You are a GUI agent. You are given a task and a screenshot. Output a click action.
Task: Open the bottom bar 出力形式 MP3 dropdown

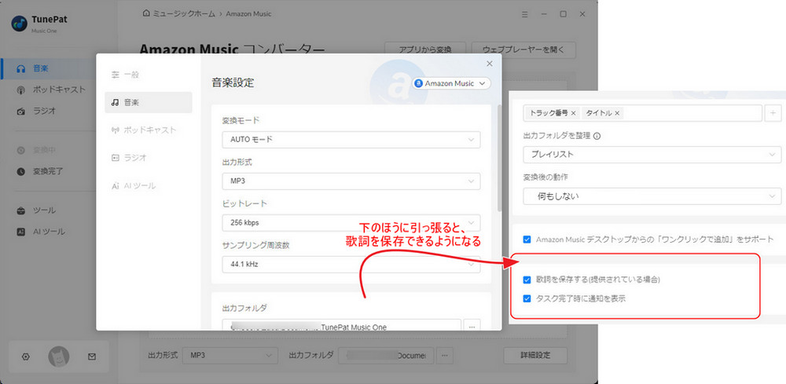(230, 356)
